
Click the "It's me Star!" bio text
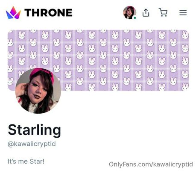(x=26, y=162)
